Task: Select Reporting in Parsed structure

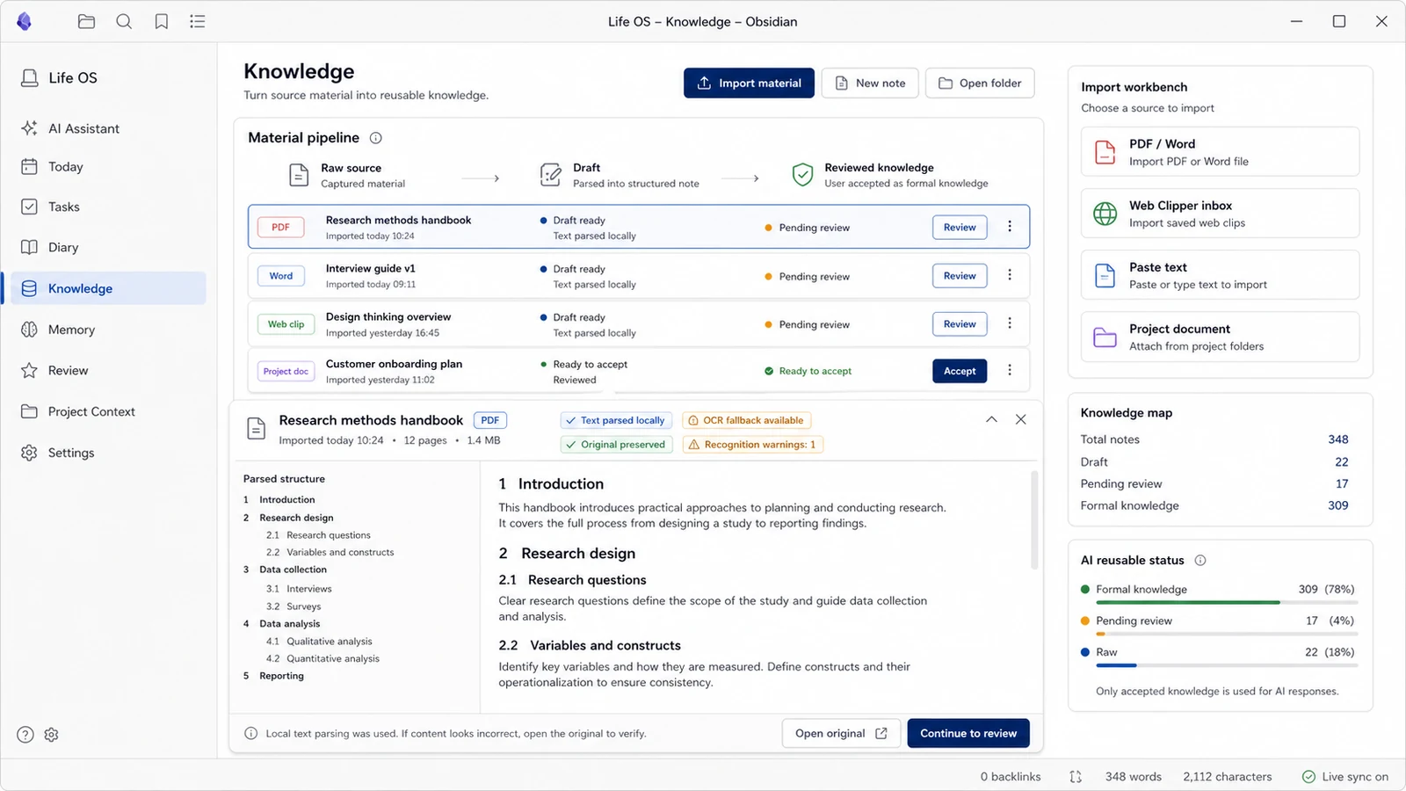Action: pos(273,676)
